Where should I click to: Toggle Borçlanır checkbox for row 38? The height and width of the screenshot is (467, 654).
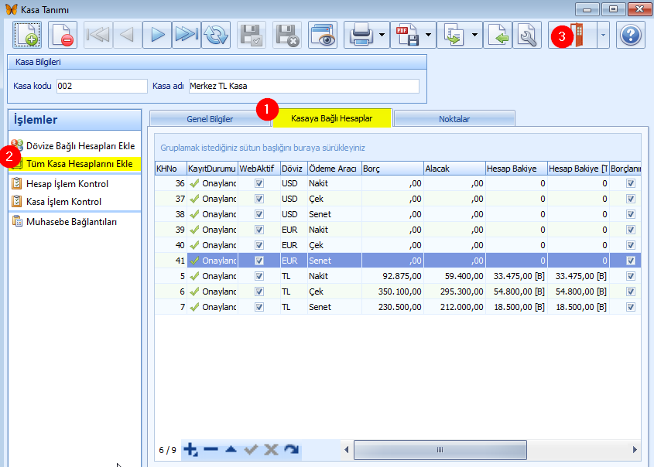[x=631, y=214]
